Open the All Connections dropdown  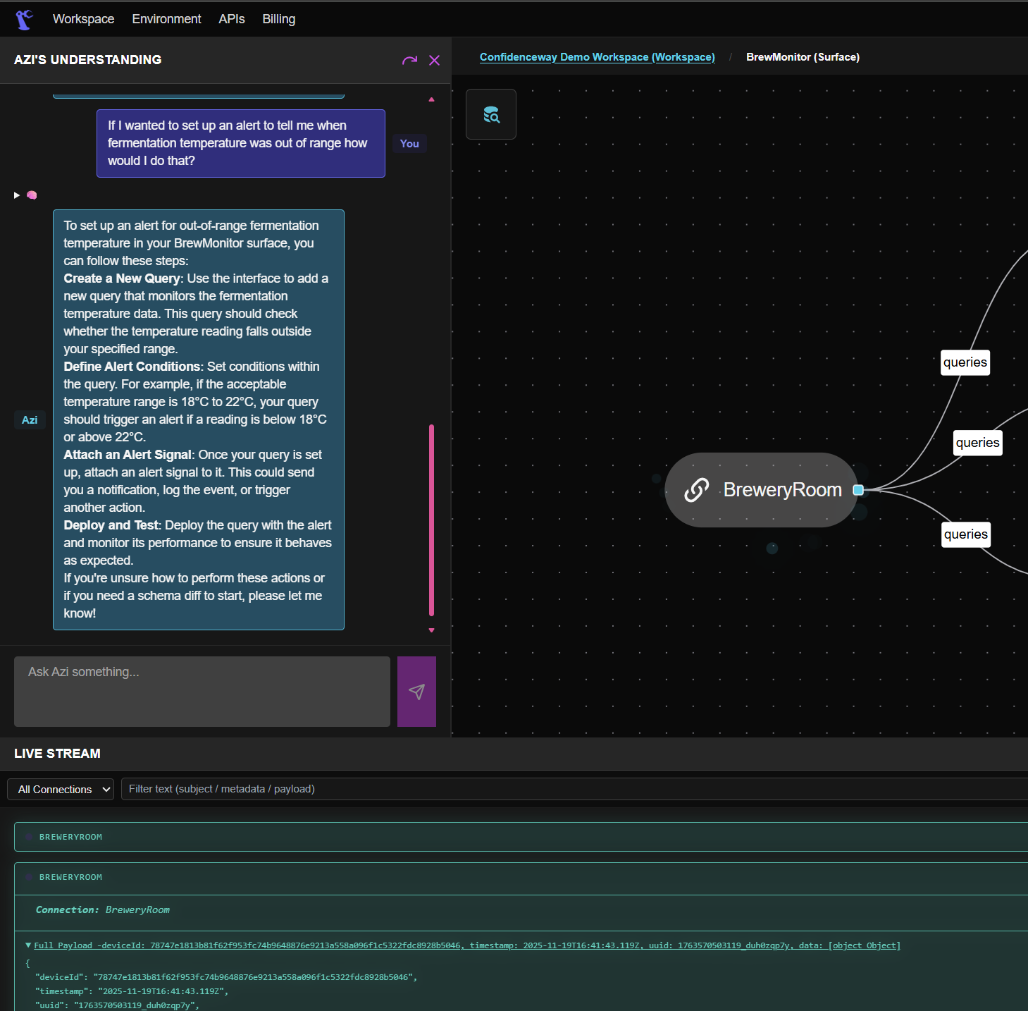(61, 790)
